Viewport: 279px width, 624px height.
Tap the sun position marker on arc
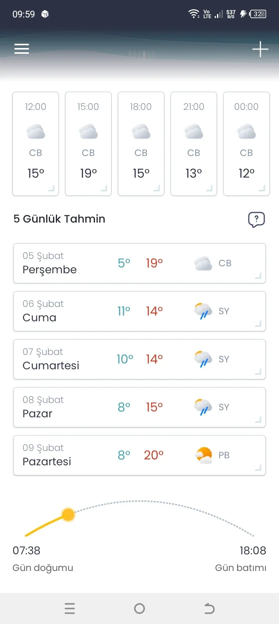(68, 515)
